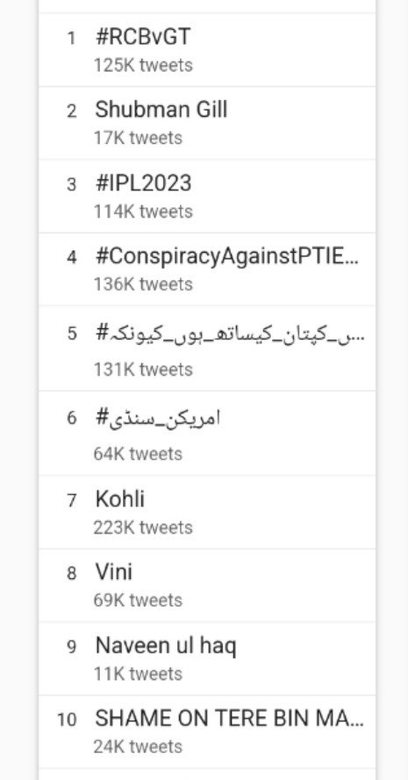Viewport: 408px width, 780px height.
Task: Click the 223K tweets count under Kohli
Action: [x=143, y=527]
